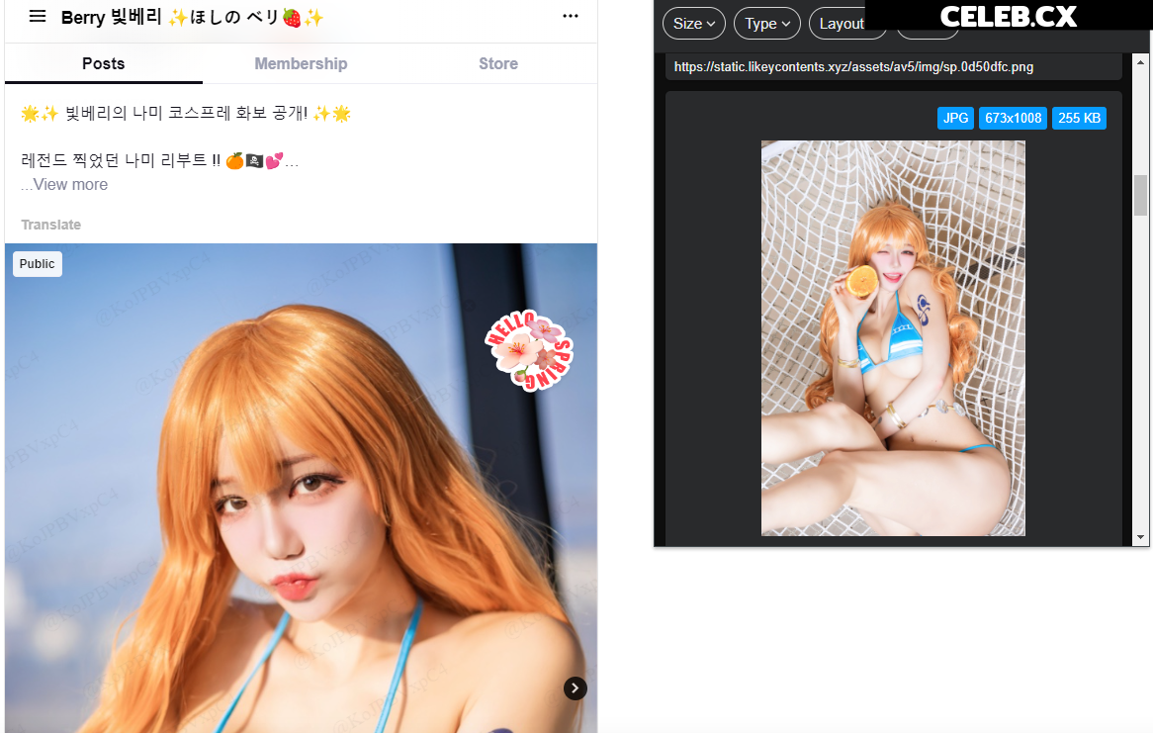
Task: Click the 255 KB file size badge
Action: 1080,118
